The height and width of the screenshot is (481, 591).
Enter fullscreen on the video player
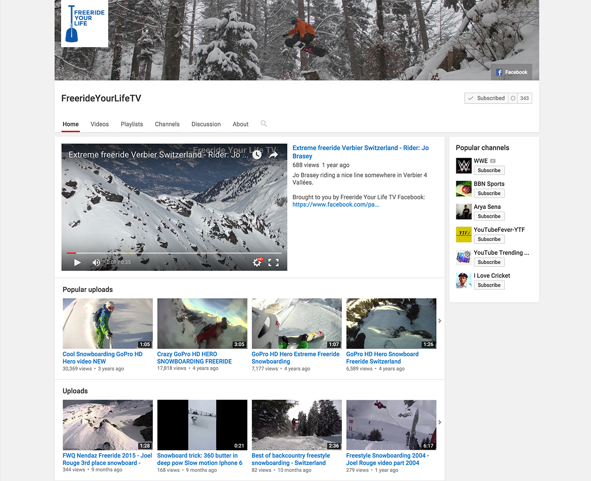[274, 262]
